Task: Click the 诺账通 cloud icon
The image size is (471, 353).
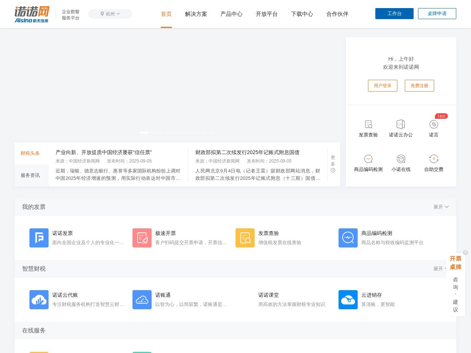Action: coord(142,300)
